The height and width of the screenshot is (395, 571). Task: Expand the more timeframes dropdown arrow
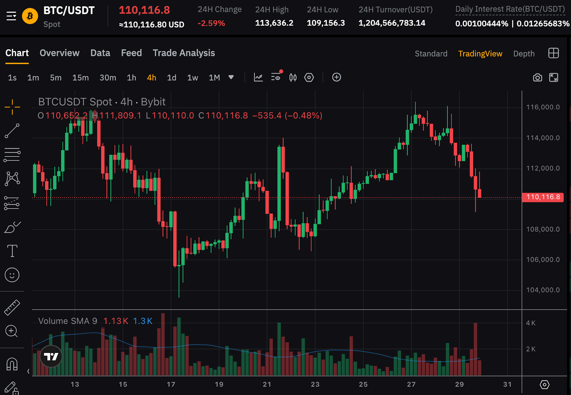click(x=231, y=77)
